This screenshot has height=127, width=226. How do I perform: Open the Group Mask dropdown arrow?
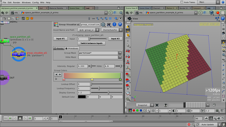[x=120, y=53]
